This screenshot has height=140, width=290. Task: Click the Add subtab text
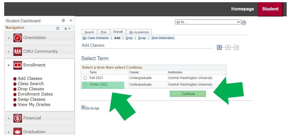(x=117, y=38)
